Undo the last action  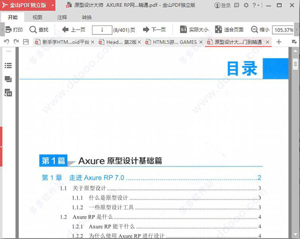pyautogui.click(x=6, y=41)
